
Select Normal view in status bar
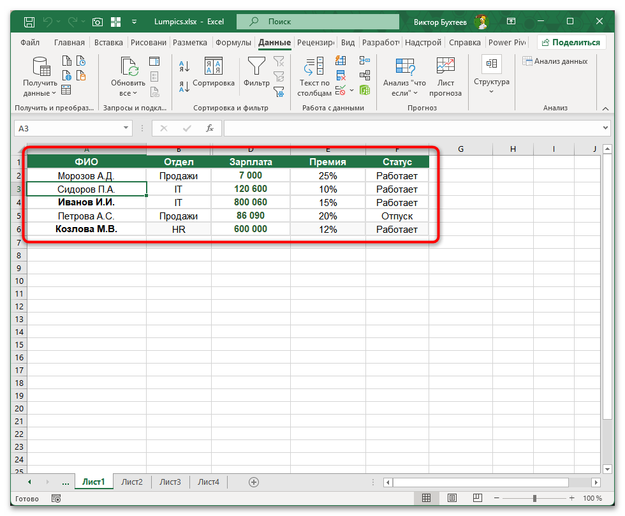(427, 498)
